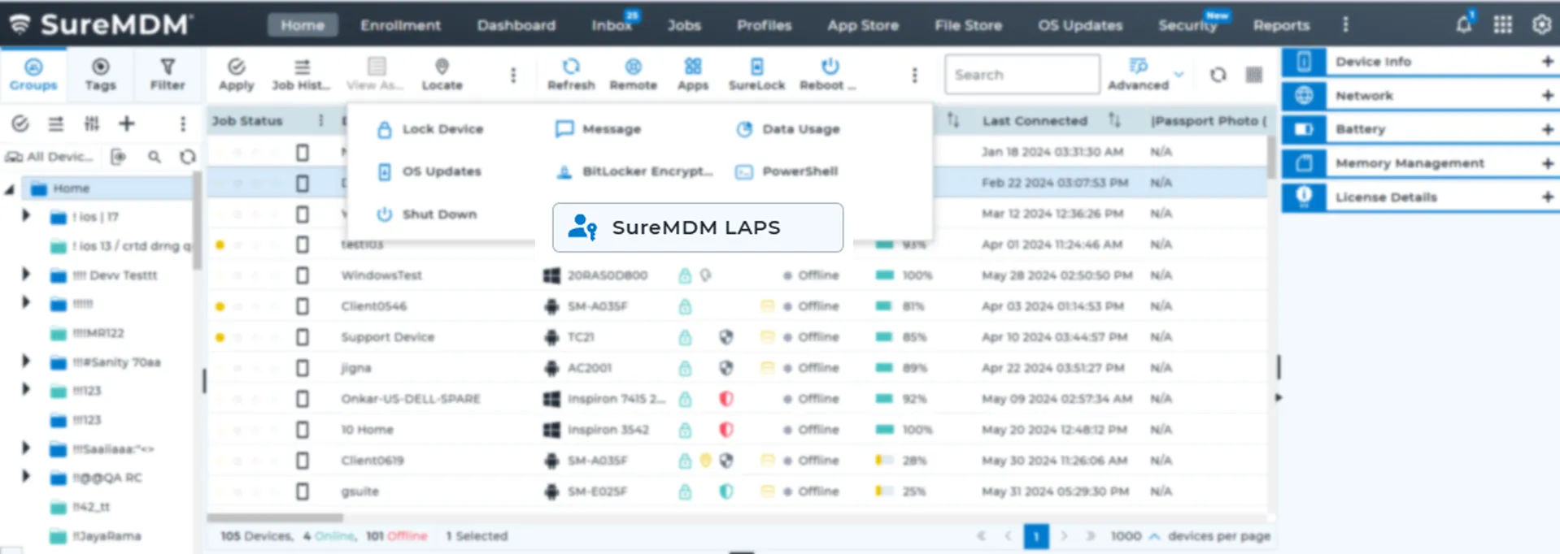Screen dimensions: 1560x554
Task: Reload the device grid
Action: 1218,75
